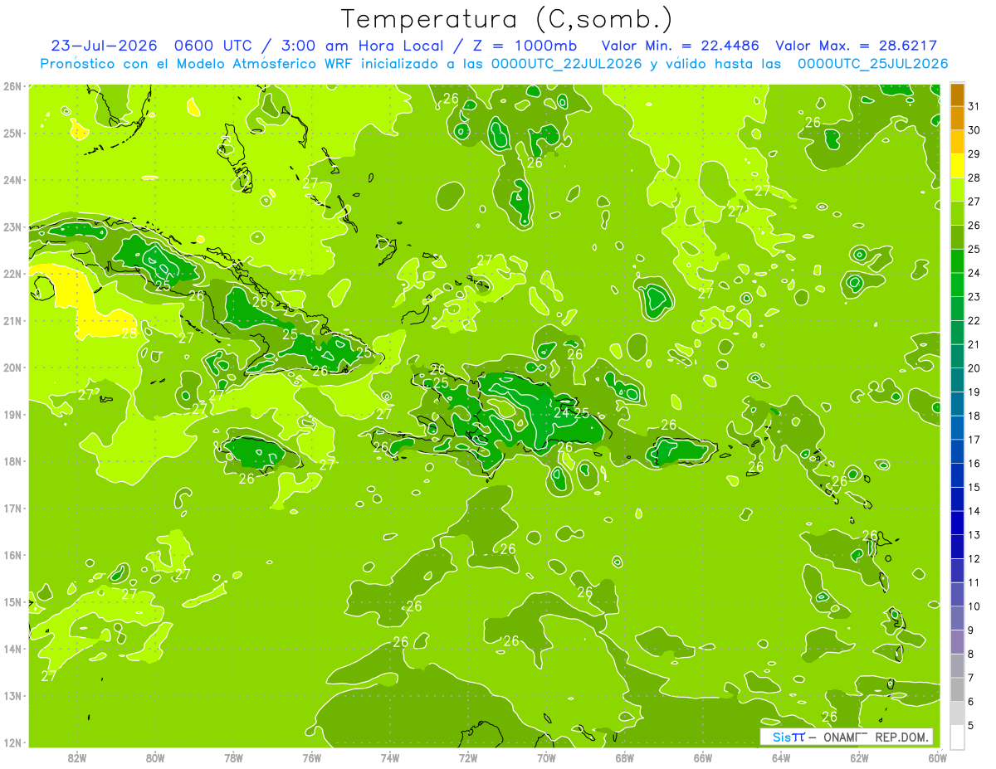
Task: Click the "26N" latitude label
Action: tap(12, 86)
